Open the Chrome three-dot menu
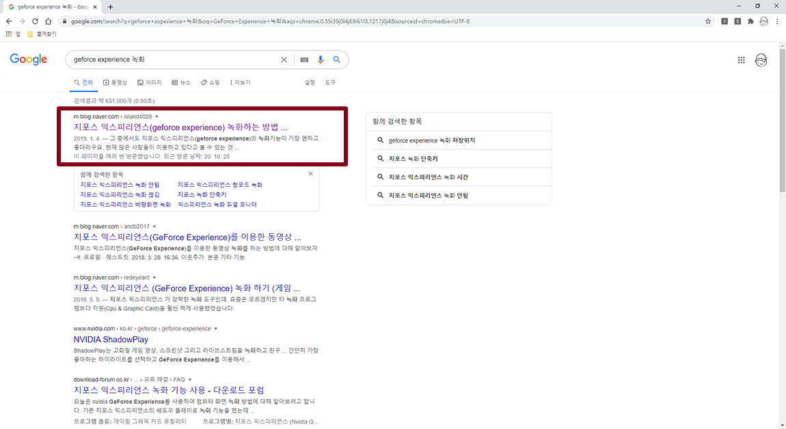Image resolution: width=786 pixels, height=429 pixels. click(x=777, y=22)
